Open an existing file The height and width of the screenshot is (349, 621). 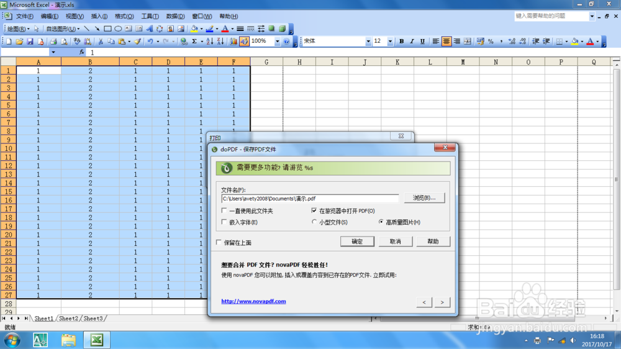point(19,41)
